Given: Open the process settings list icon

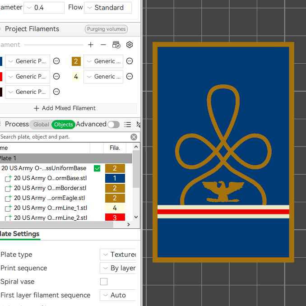Looking at the screenshot, I should (x=128, y=125).
